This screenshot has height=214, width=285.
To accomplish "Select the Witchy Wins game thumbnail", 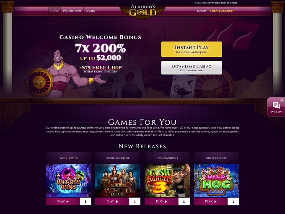I will (68, 181).
